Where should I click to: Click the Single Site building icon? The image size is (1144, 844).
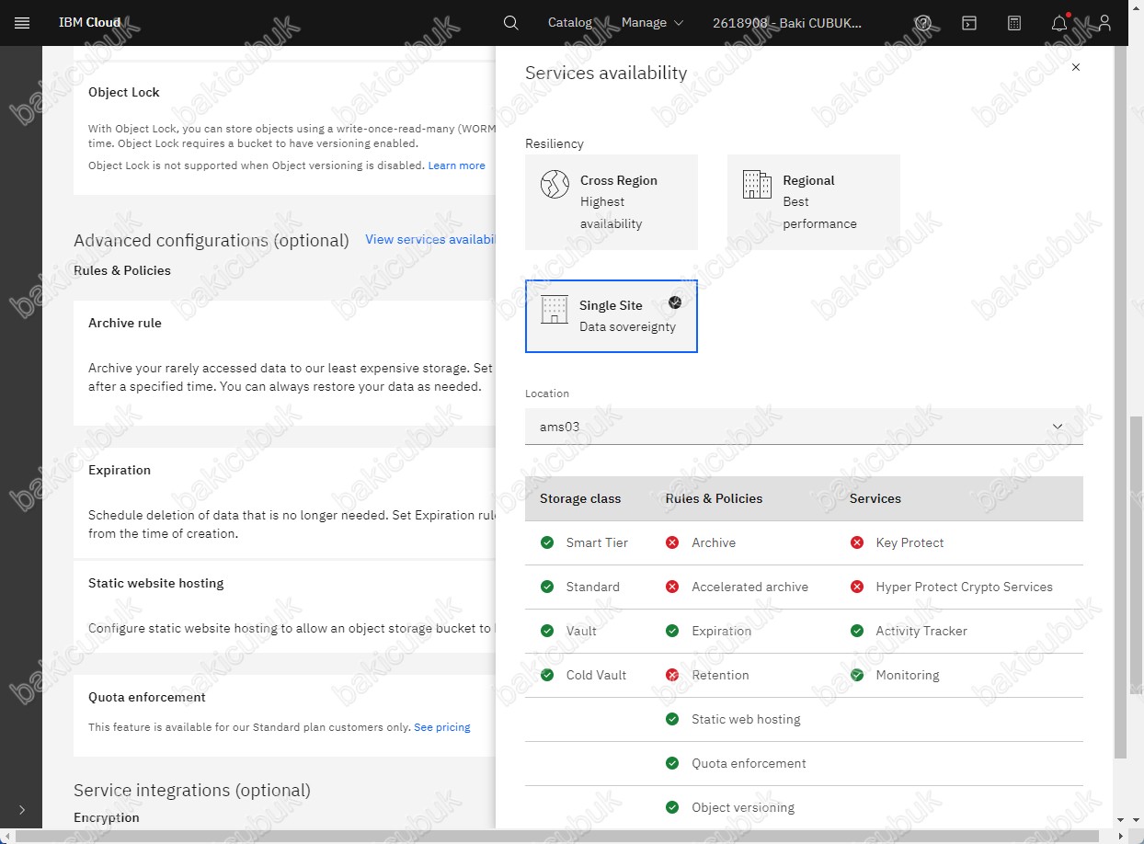(555, 309)
